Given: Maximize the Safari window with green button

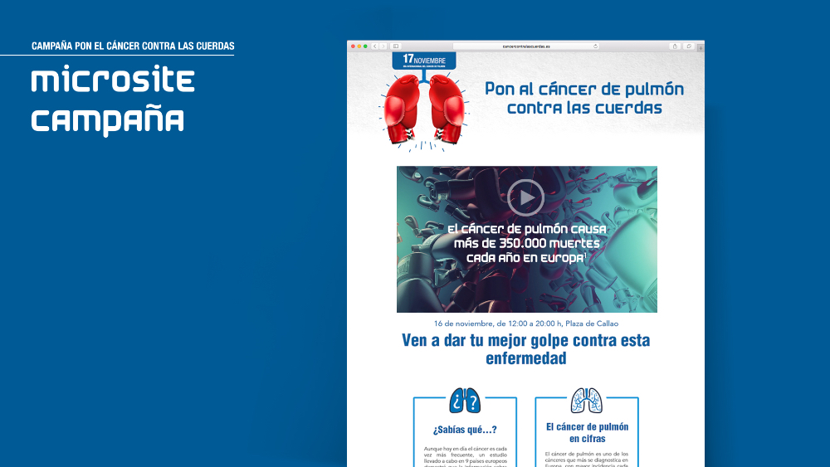Looking at the screenshot, I should (365, 46).
